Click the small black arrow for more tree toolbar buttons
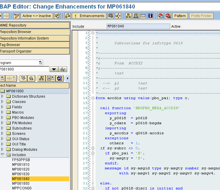220x190 pixels. pos(68,78)
